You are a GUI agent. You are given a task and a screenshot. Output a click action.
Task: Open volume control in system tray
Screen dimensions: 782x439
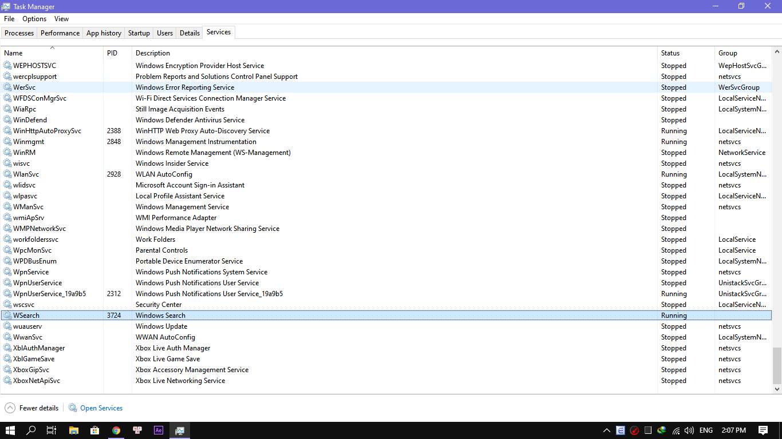(x=689, y=430)
